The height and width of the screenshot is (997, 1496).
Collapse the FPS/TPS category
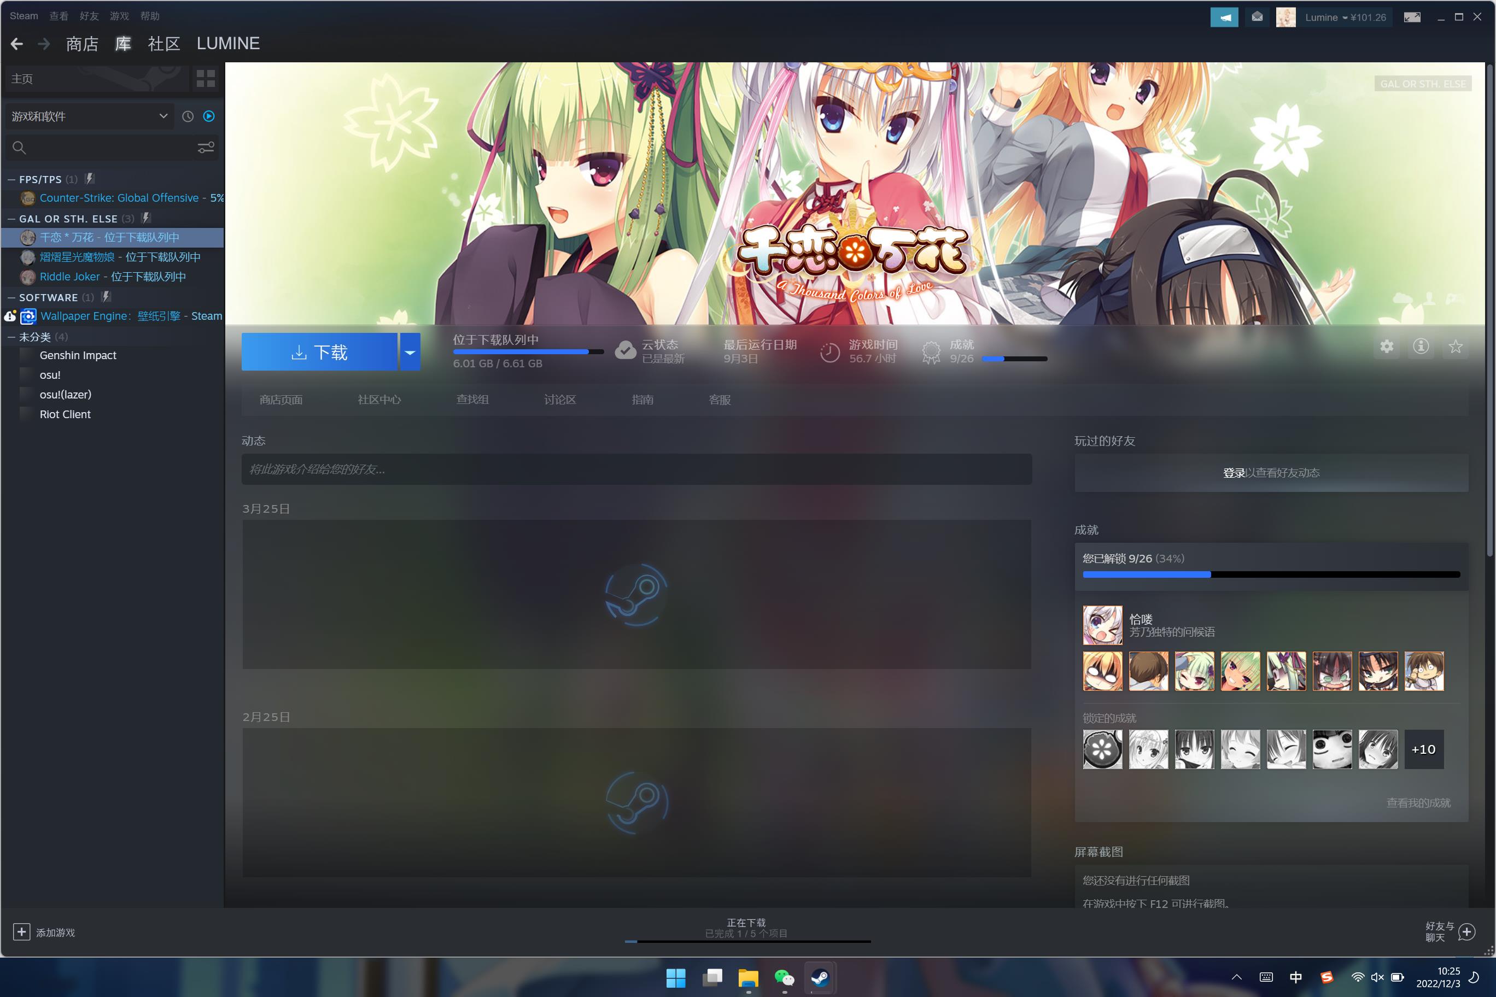tap(11, 179)
